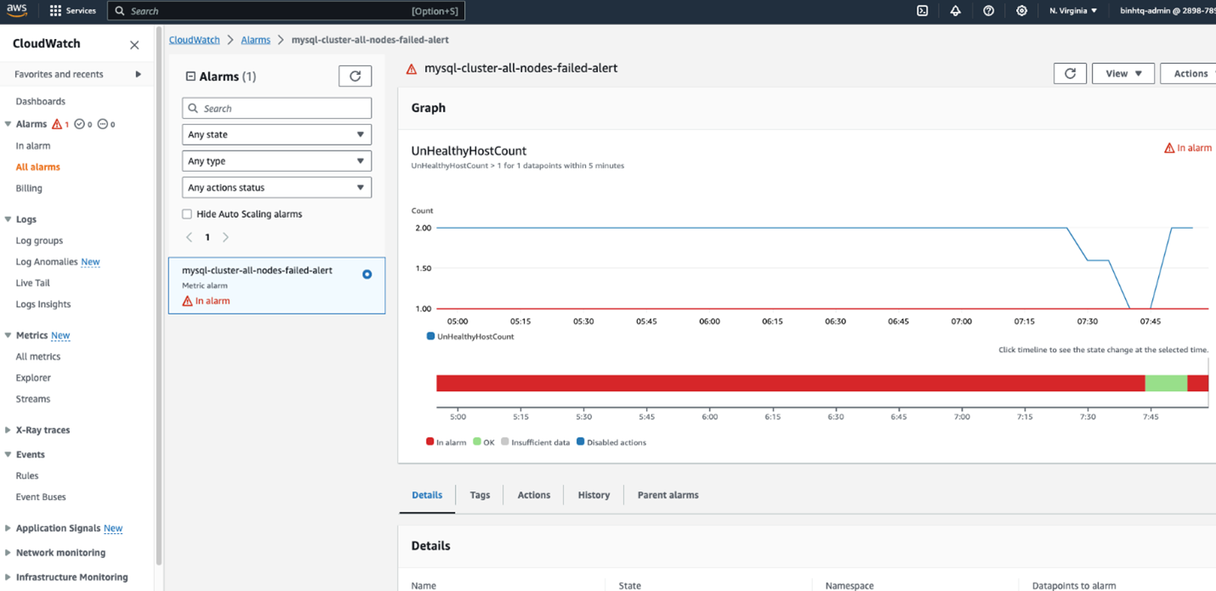Viewport: 1216px width, 591px height.
Task: Expand Infrastructure Monitoring section
Action: coord(9,577)
